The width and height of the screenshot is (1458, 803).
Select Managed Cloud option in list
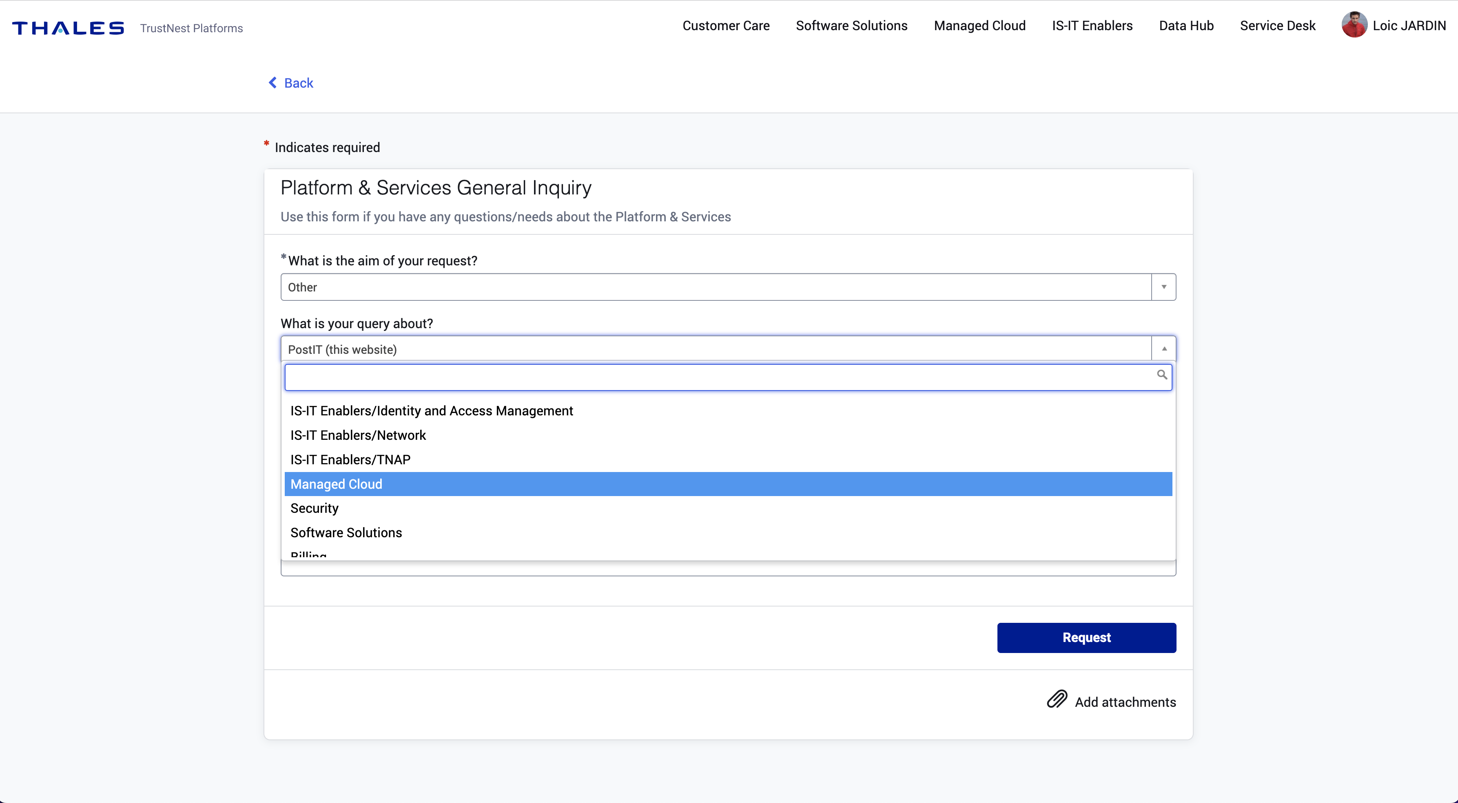pyautogui.click(x=728, y=484)
